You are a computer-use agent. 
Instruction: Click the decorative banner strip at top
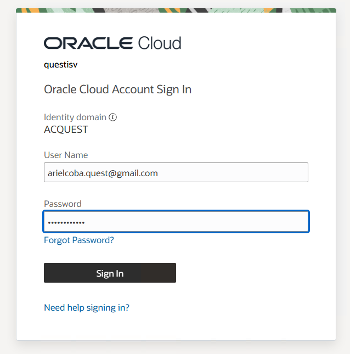tap(176, 10)
